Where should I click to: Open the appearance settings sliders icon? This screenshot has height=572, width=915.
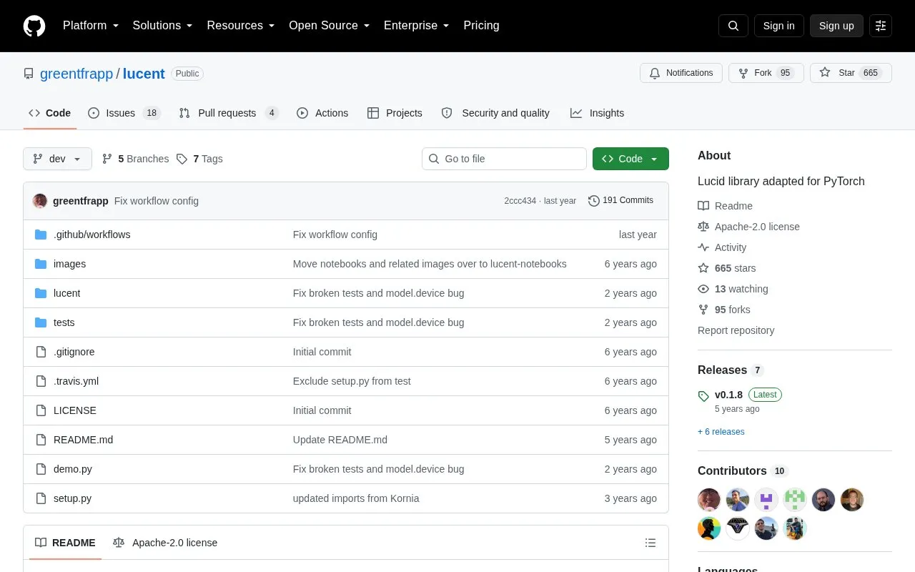(x=881, y=26)
